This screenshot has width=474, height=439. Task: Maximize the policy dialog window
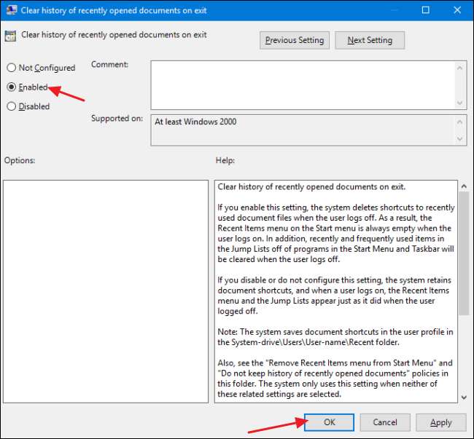point(425,10)
